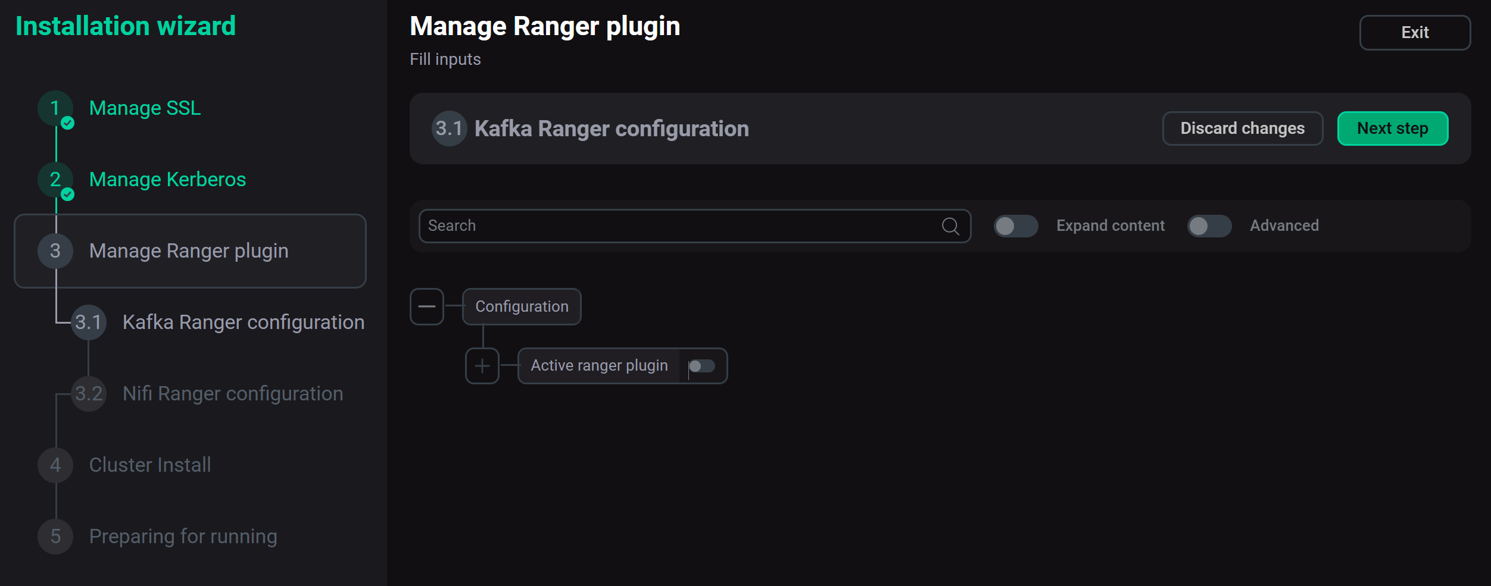Select Manage Ranger plugin step
The image size is (1491, 586).
[190, 251]
